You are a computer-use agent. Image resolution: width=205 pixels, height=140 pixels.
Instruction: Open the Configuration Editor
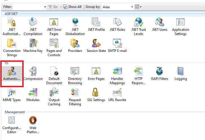(12, 125)
